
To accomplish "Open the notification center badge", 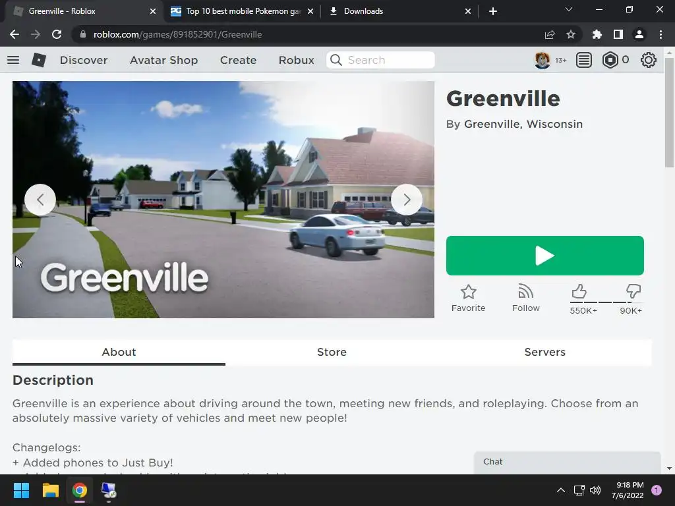I will (x=657, y=490).
